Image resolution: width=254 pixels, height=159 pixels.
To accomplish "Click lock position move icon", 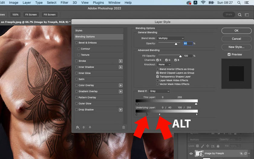I will pyautogui.click(x=207, y=146).
